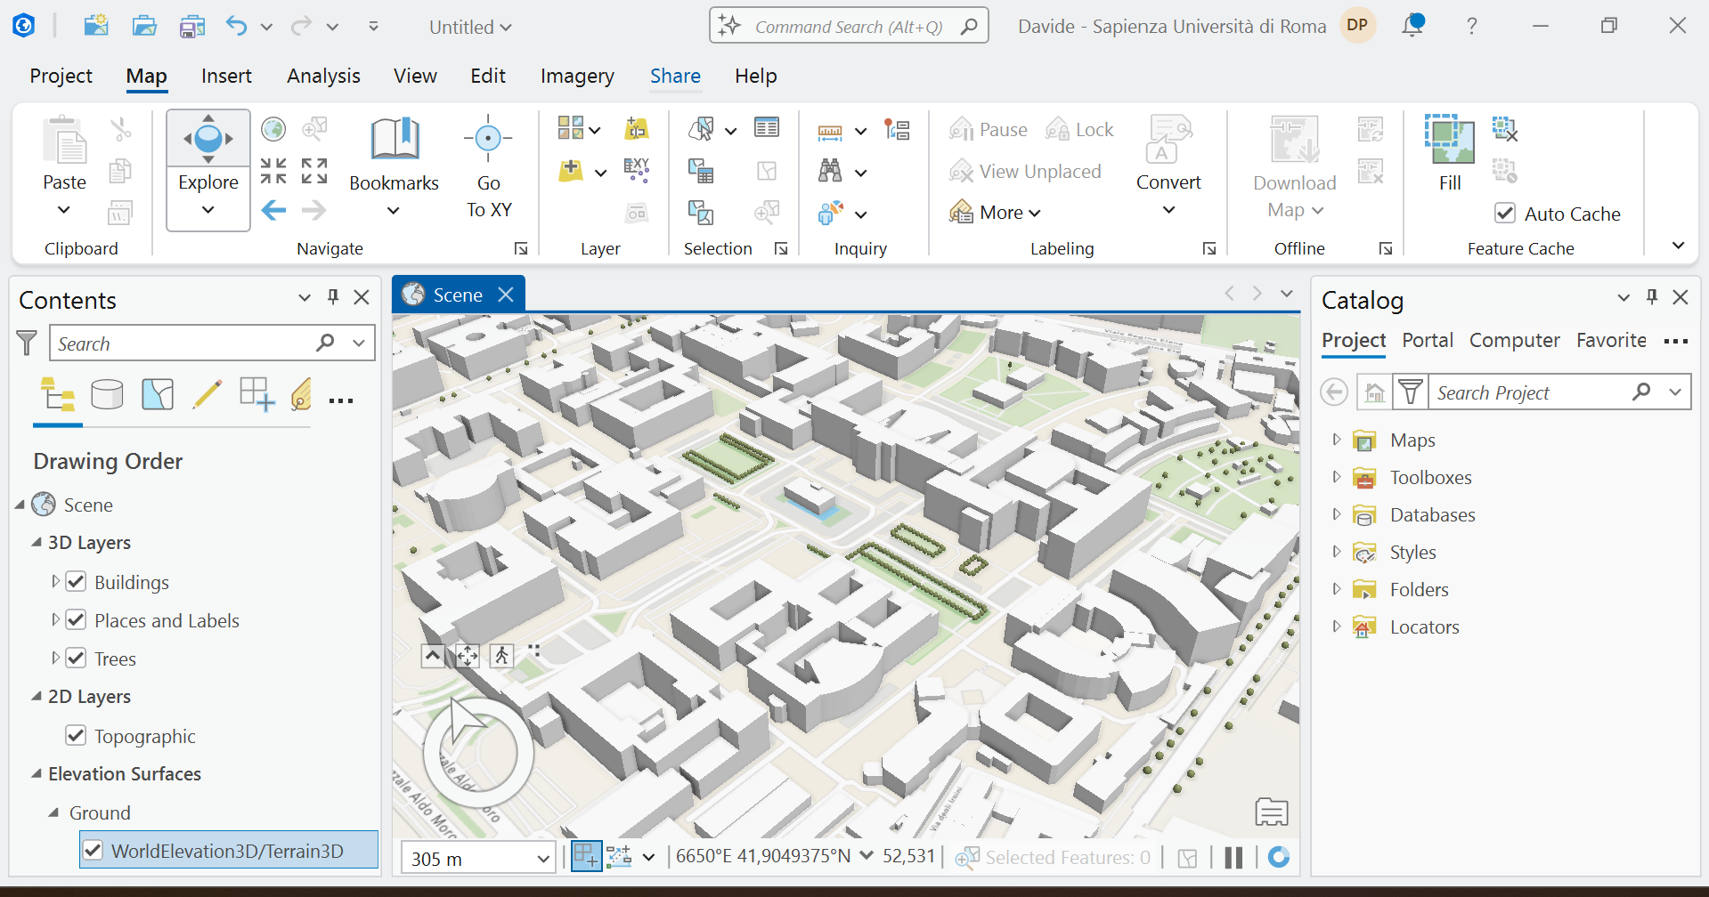Click the Fill feature cache icon

click(x=1450, y=153)
